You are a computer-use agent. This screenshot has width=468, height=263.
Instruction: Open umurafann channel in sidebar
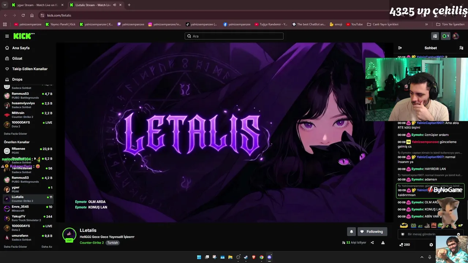point(28,237)
